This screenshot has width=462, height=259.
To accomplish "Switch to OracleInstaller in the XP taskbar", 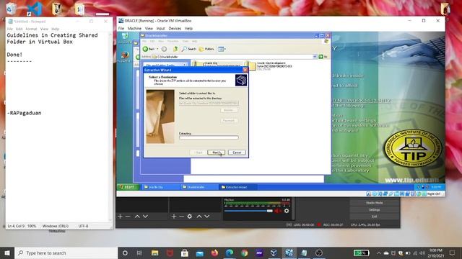I will pyautogui.click(x=199, y=187).
